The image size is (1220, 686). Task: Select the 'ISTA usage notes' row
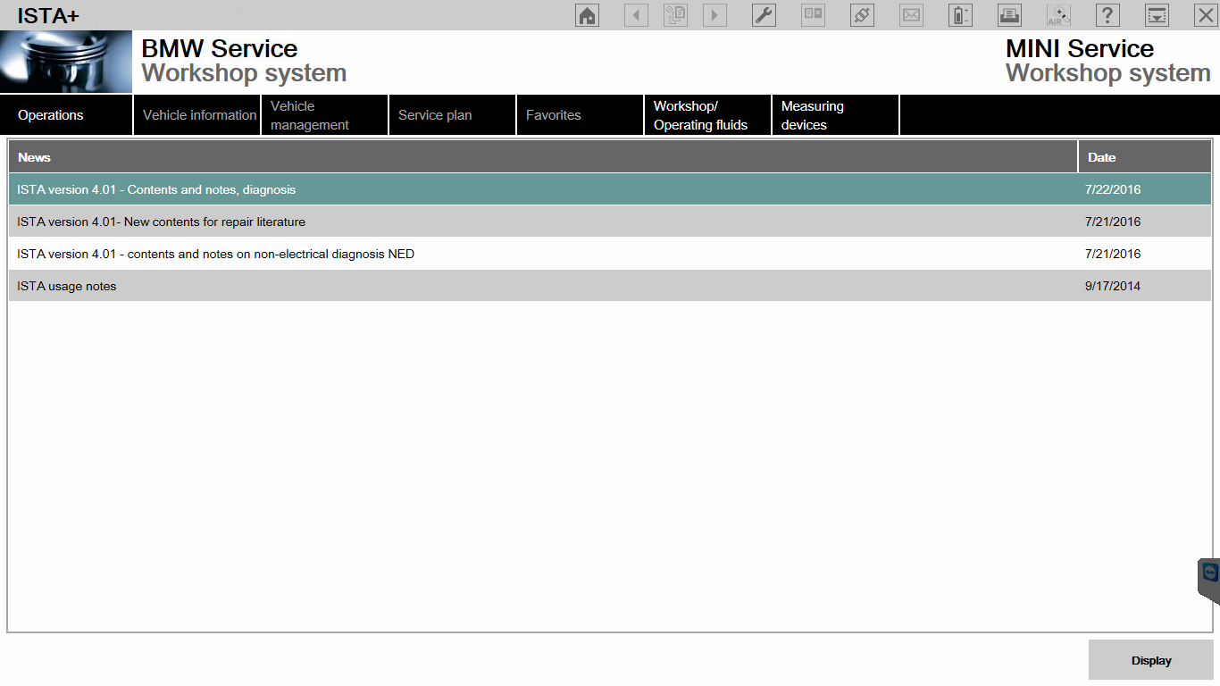pyautogui.click(x=610, y=286)
